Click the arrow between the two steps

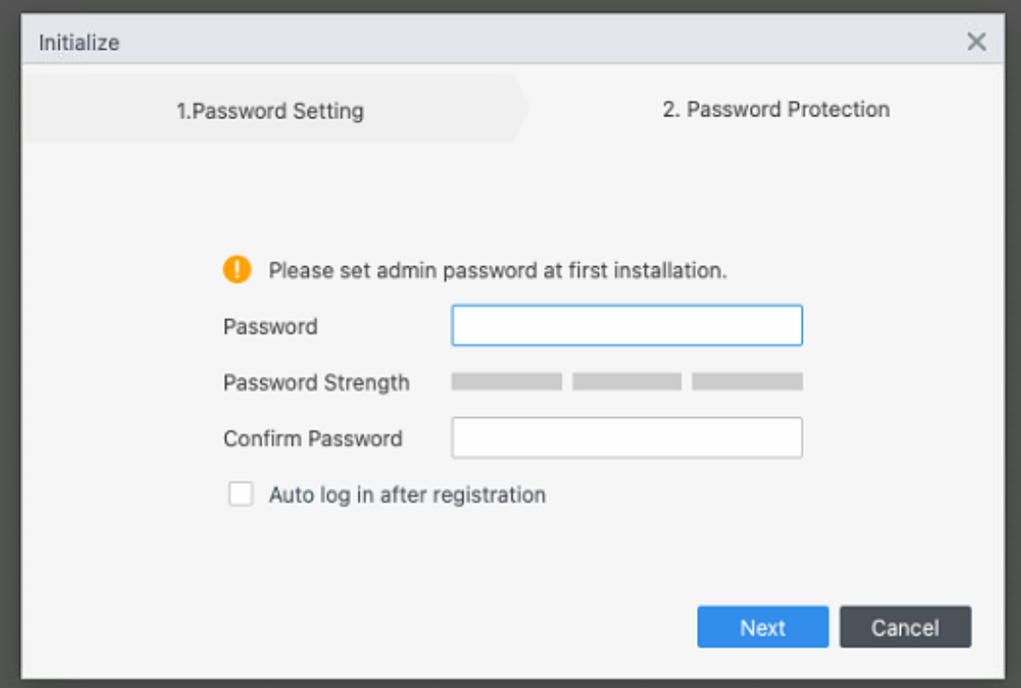527,110
